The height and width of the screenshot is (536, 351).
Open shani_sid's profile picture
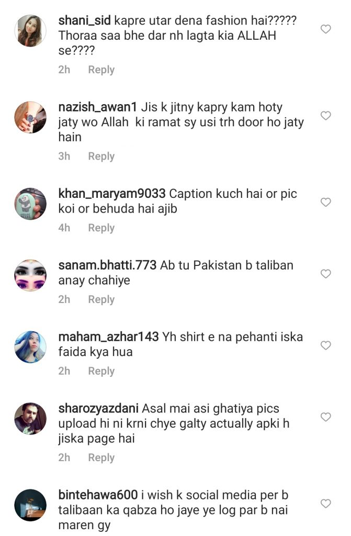[30, 30]
